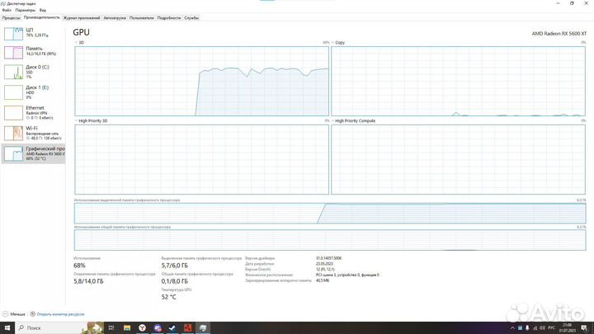Click the GPU heading text

click(81, 32)
